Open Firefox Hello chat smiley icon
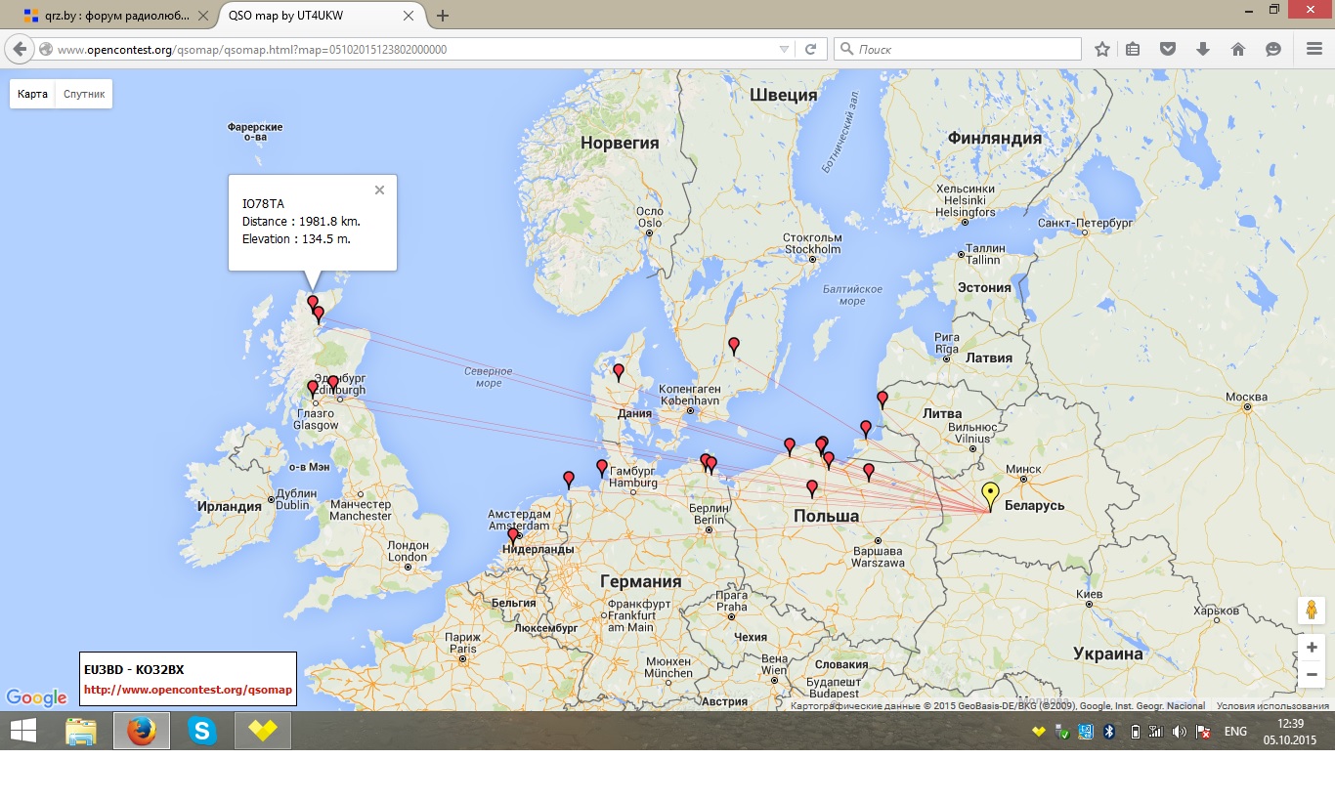Viewport: 1335px width, 801px height. coord(1272,49)
